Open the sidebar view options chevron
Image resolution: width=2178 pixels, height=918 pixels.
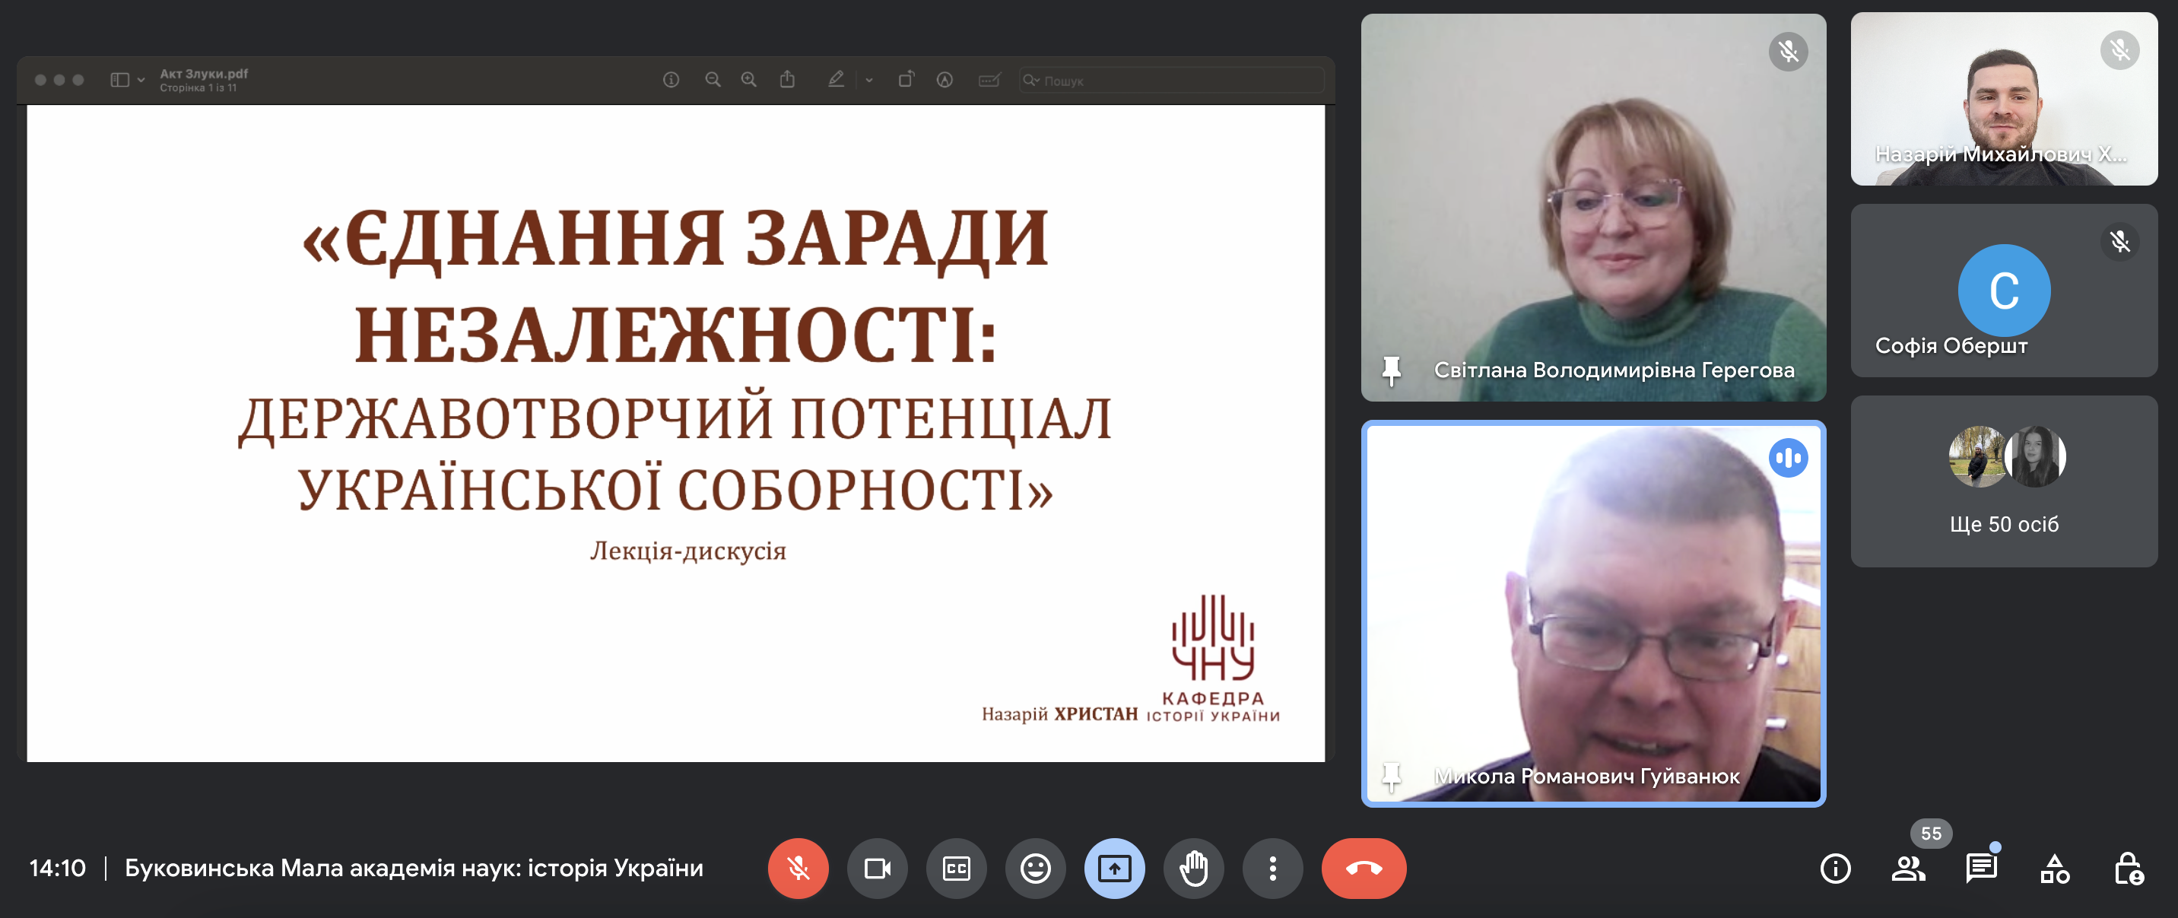141,78
